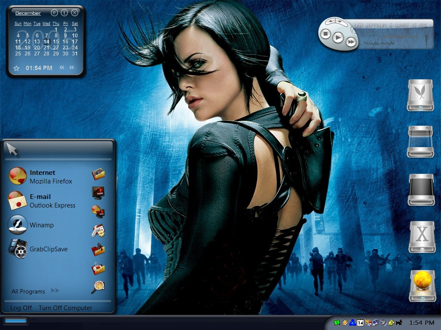Open the magnifying glass search icon

[98, 287]
